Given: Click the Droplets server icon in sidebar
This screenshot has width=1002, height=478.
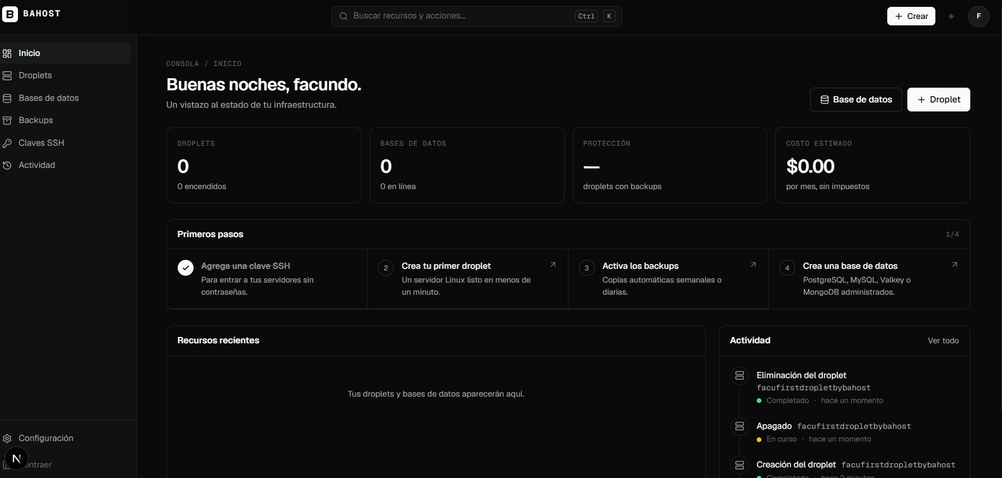Looking at the screenshot, I should (7, 76).
